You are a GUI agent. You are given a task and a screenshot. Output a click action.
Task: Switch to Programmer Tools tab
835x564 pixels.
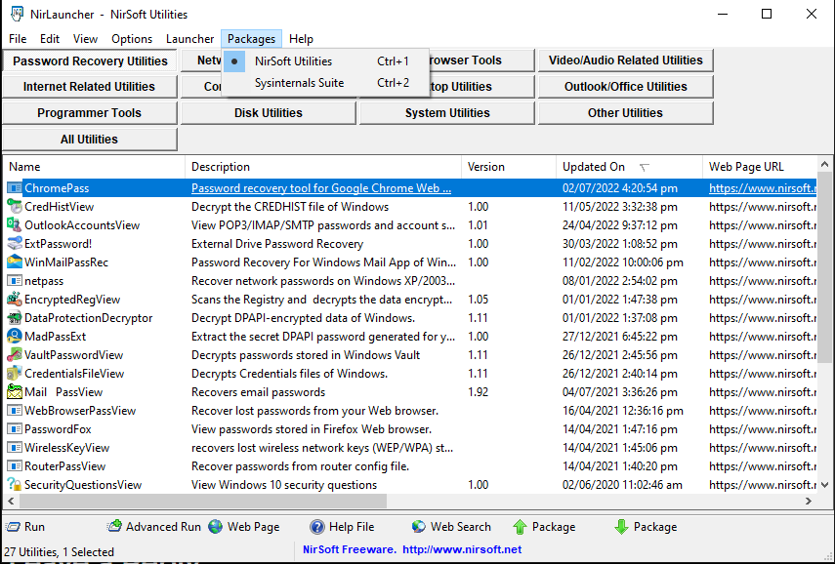point(89,113)
